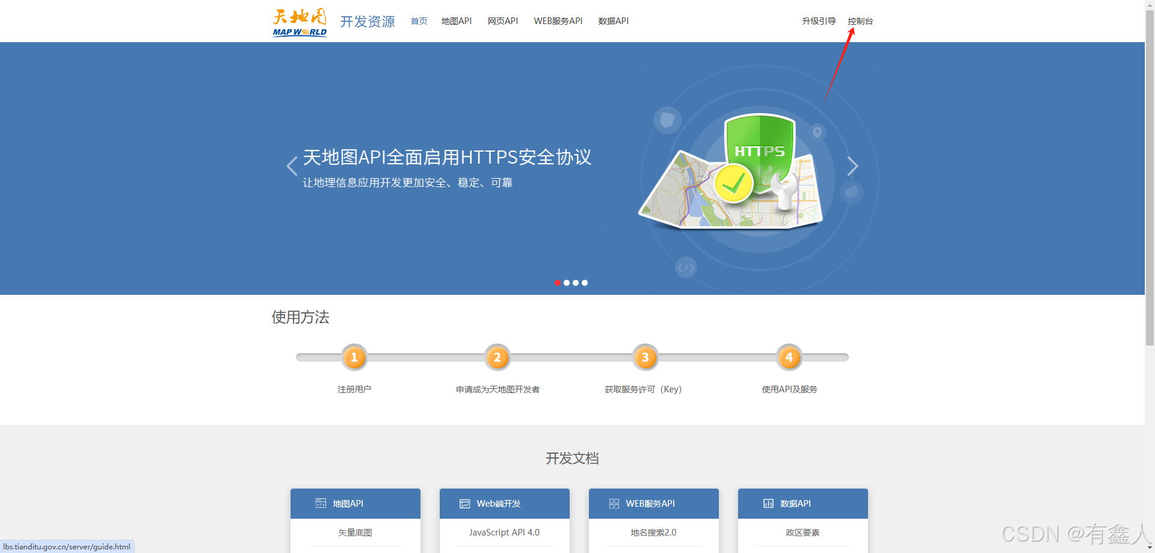Image resolution: width=1155 pixels, height=553 pixels.
Task: Click step 3 orange circle
Action: point(645,357)
